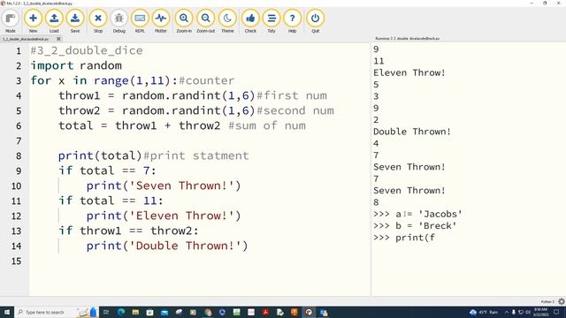The width and height of the screenshot is (566, 318).
Task: Open the Plotter
Action: (x=161, y=21)
